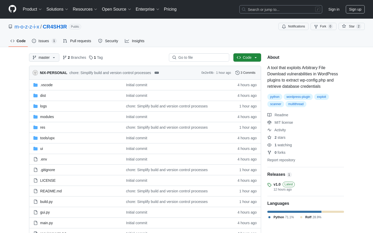Click the Search or jump to field
The width and height of the screenshot is (373, 233).
point(281,9)
